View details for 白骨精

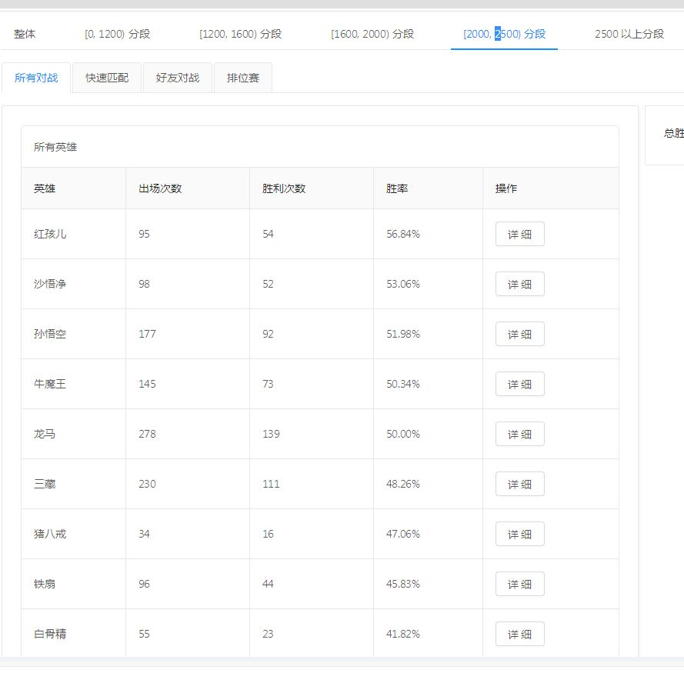tap(519, 634)
